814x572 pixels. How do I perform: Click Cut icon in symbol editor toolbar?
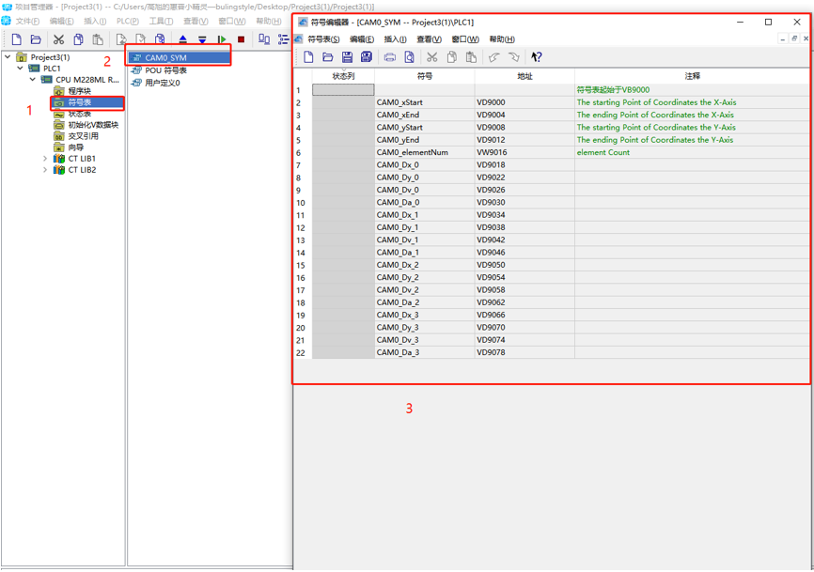[x=432, y=57]
